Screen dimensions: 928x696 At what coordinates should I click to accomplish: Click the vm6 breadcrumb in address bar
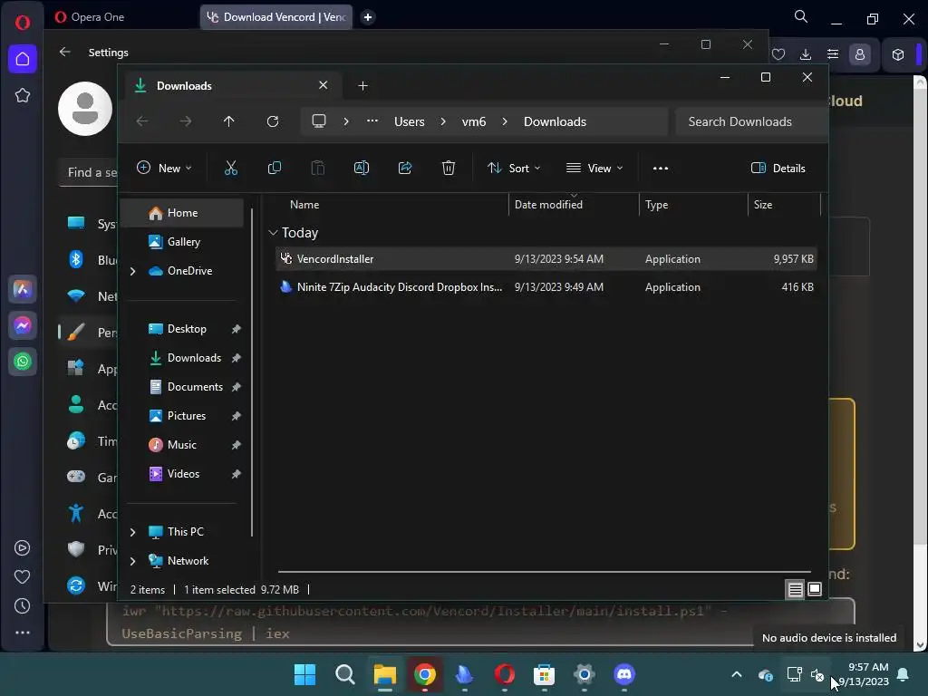[474, 122]
